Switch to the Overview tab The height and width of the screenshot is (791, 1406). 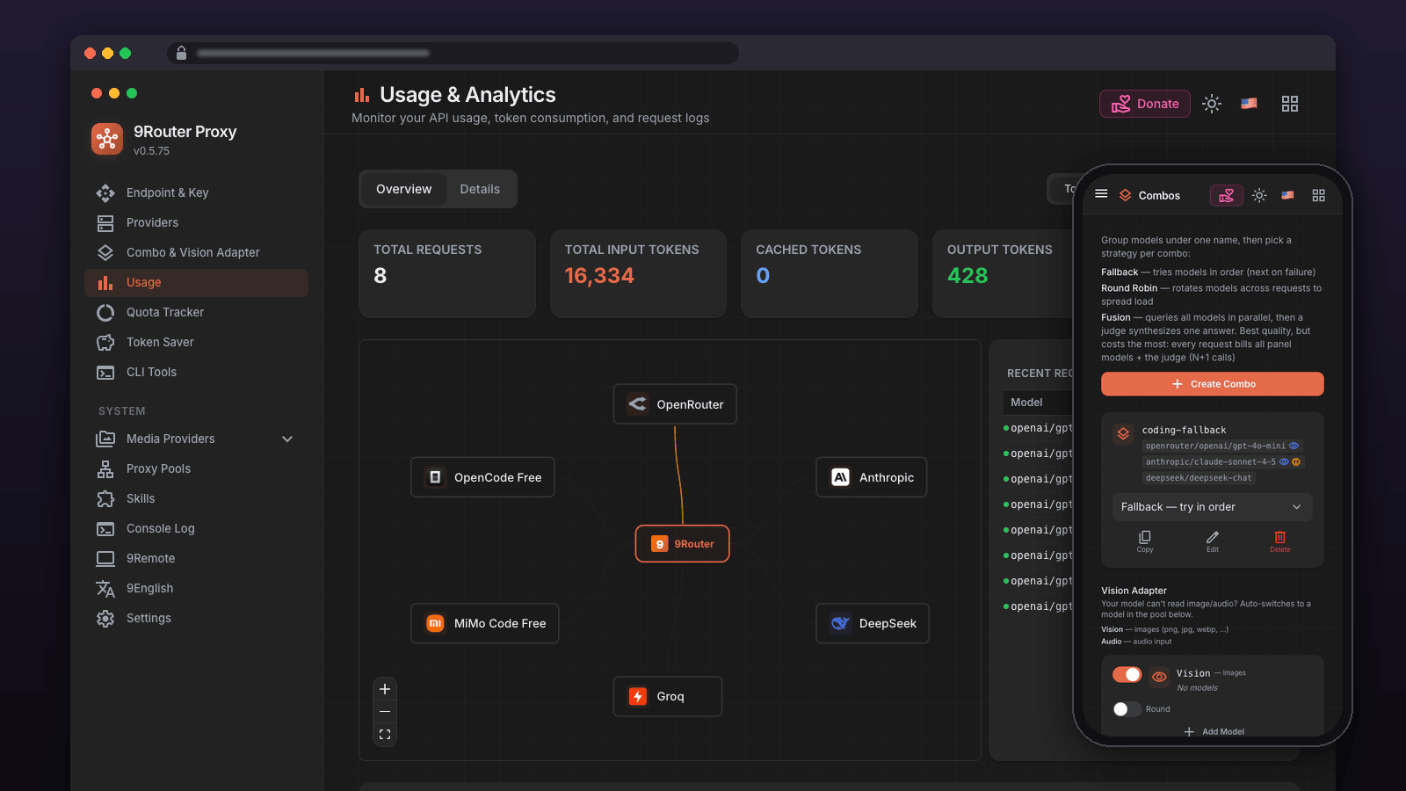[x=404, y=189]
